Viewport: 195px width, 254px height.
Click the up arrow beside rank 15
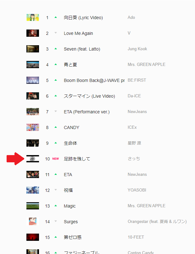point(56,237)
